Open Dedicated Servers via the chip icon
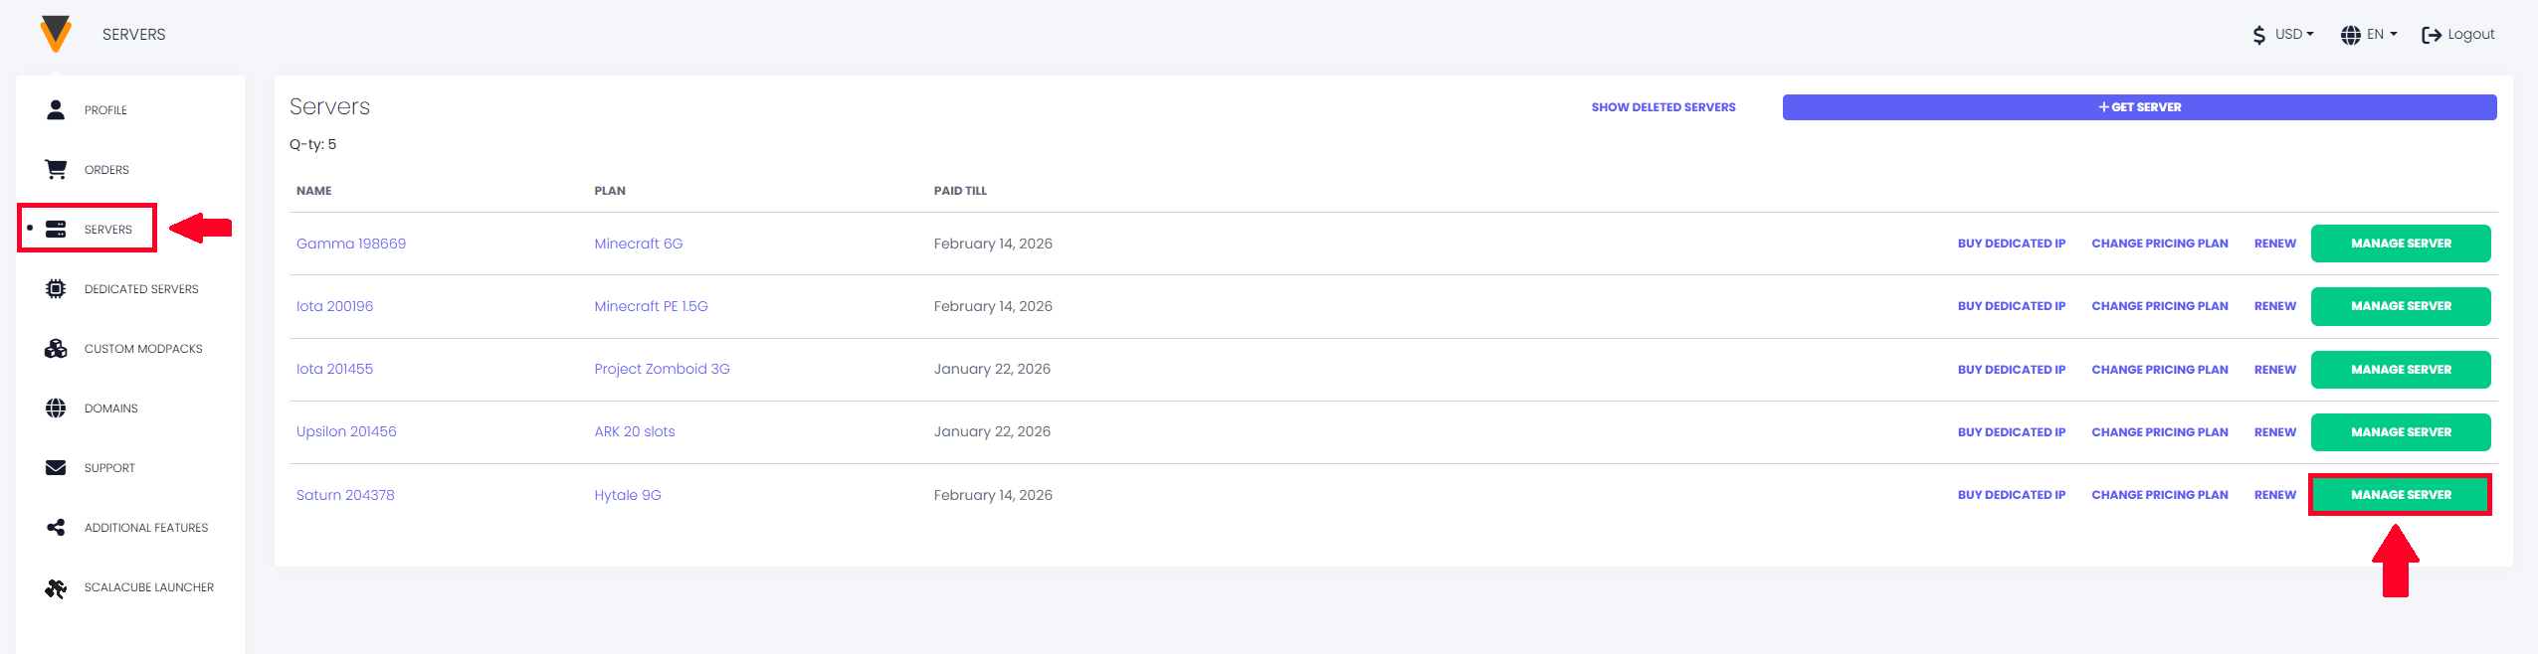Viewport: 2538px width, 654px height. [57, 288]
